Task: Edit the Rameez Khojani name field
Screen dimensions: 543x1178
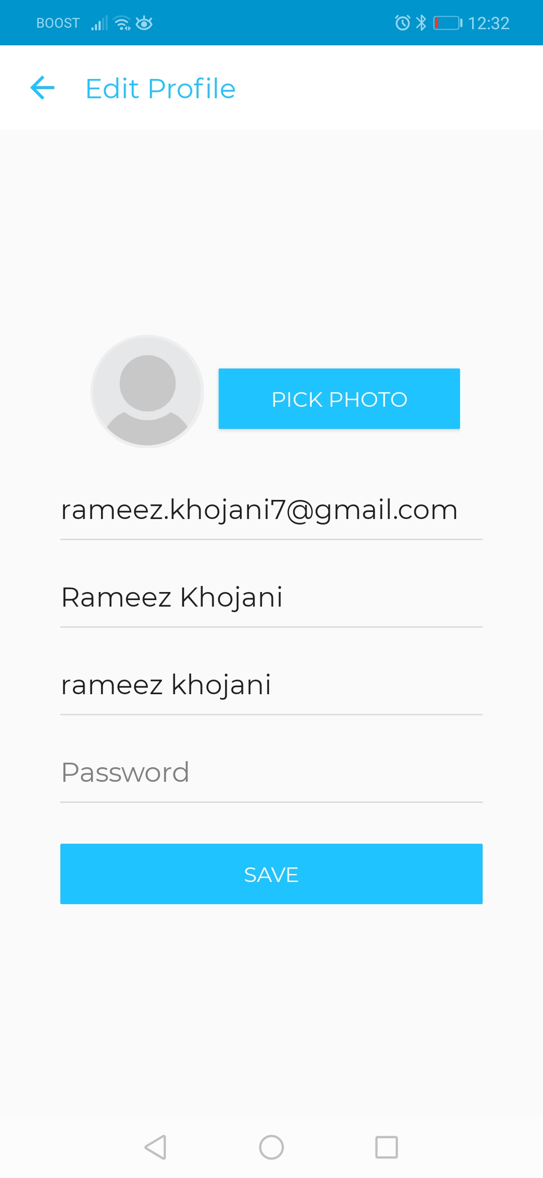Action: (271, 598)
